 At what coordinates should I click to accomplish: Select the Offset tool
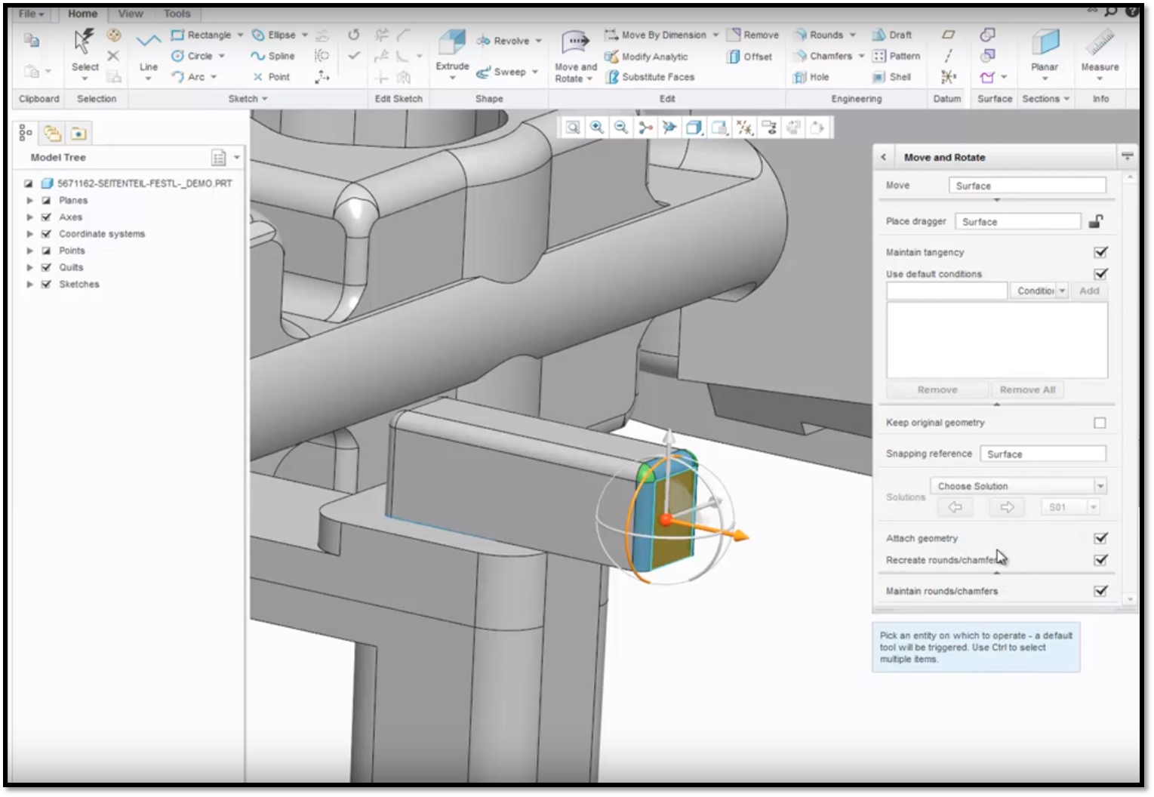pyautogui.click(x=750, y=57)
